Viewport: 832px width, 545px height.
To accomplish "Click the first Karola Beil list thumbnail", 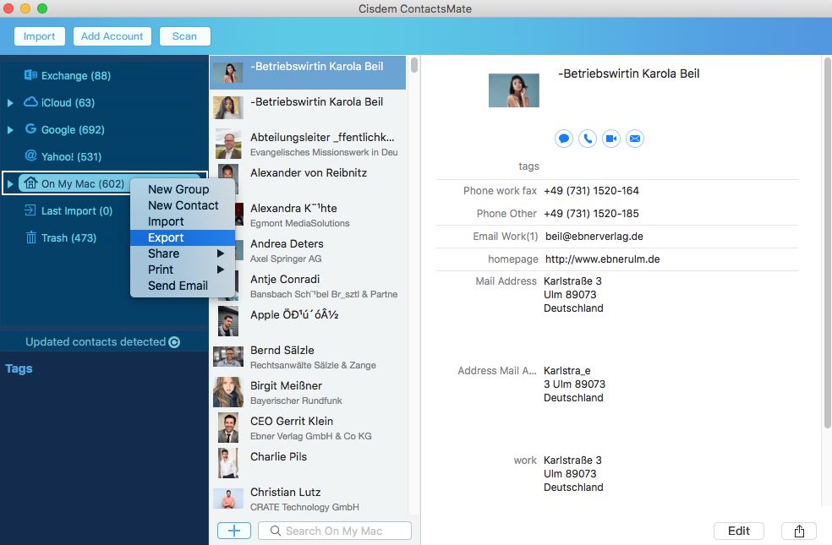I will [x=228, y=73].
